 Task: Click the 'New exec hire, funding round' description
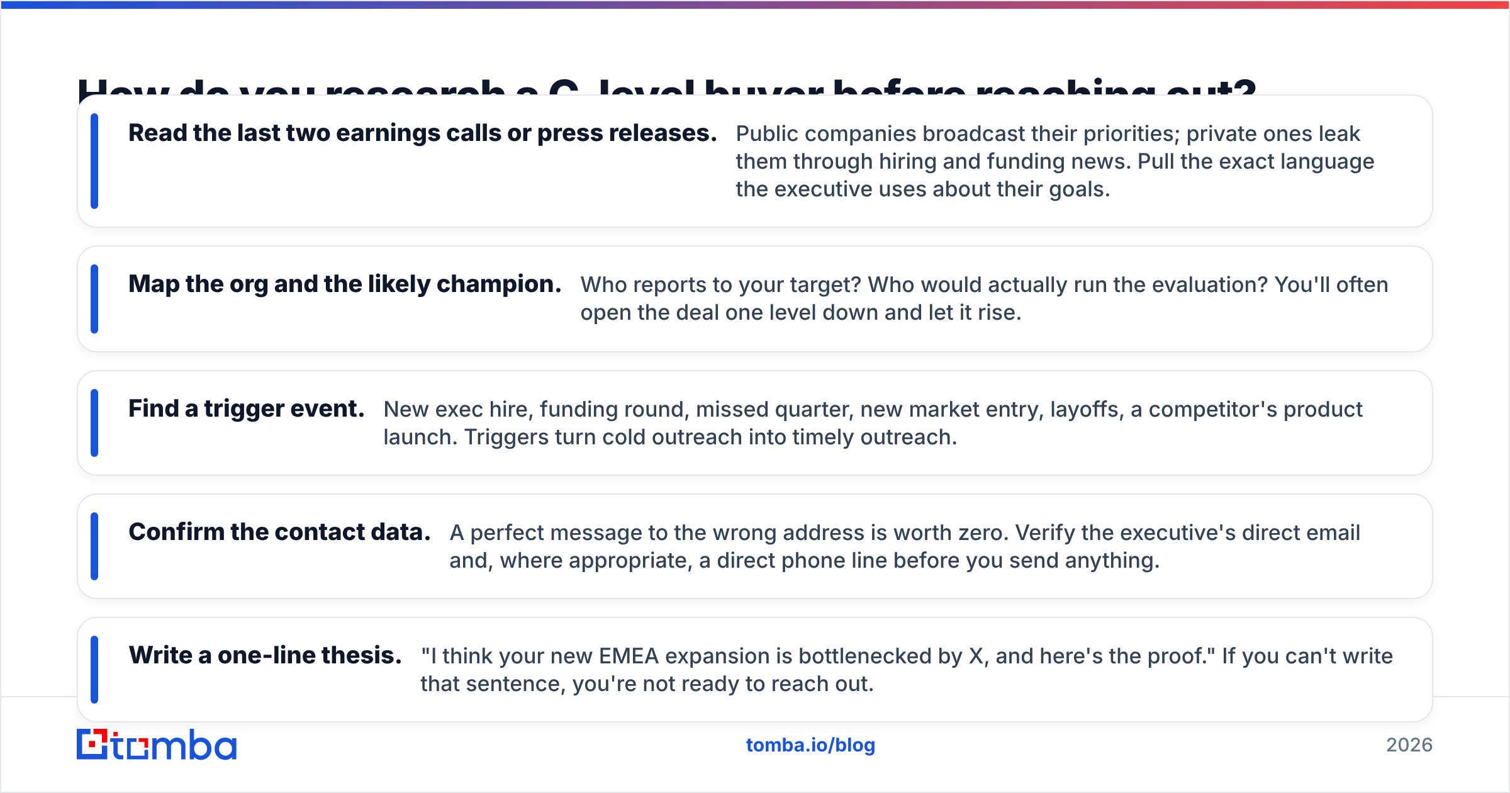[x=873, y=423]
